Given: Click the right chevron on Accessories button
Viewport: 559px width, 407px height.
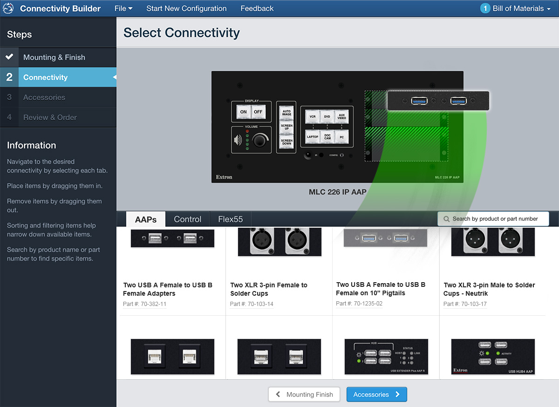Looking at the screenshot, I should [x=397, y=394].
